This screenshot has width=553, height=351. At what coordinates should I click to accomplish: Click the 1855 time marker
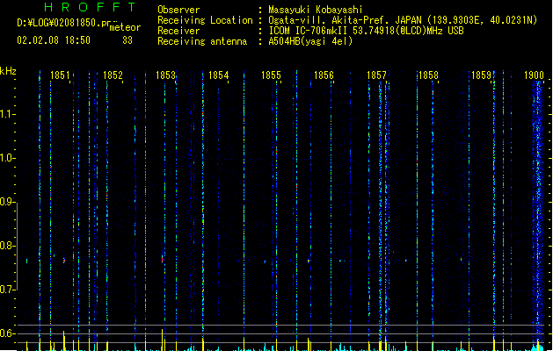271,75
